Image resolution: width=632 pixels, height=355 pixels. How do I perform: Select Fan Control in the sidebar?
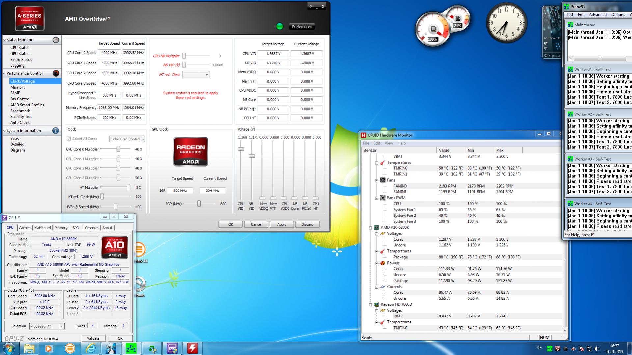[x=20, y=99]
